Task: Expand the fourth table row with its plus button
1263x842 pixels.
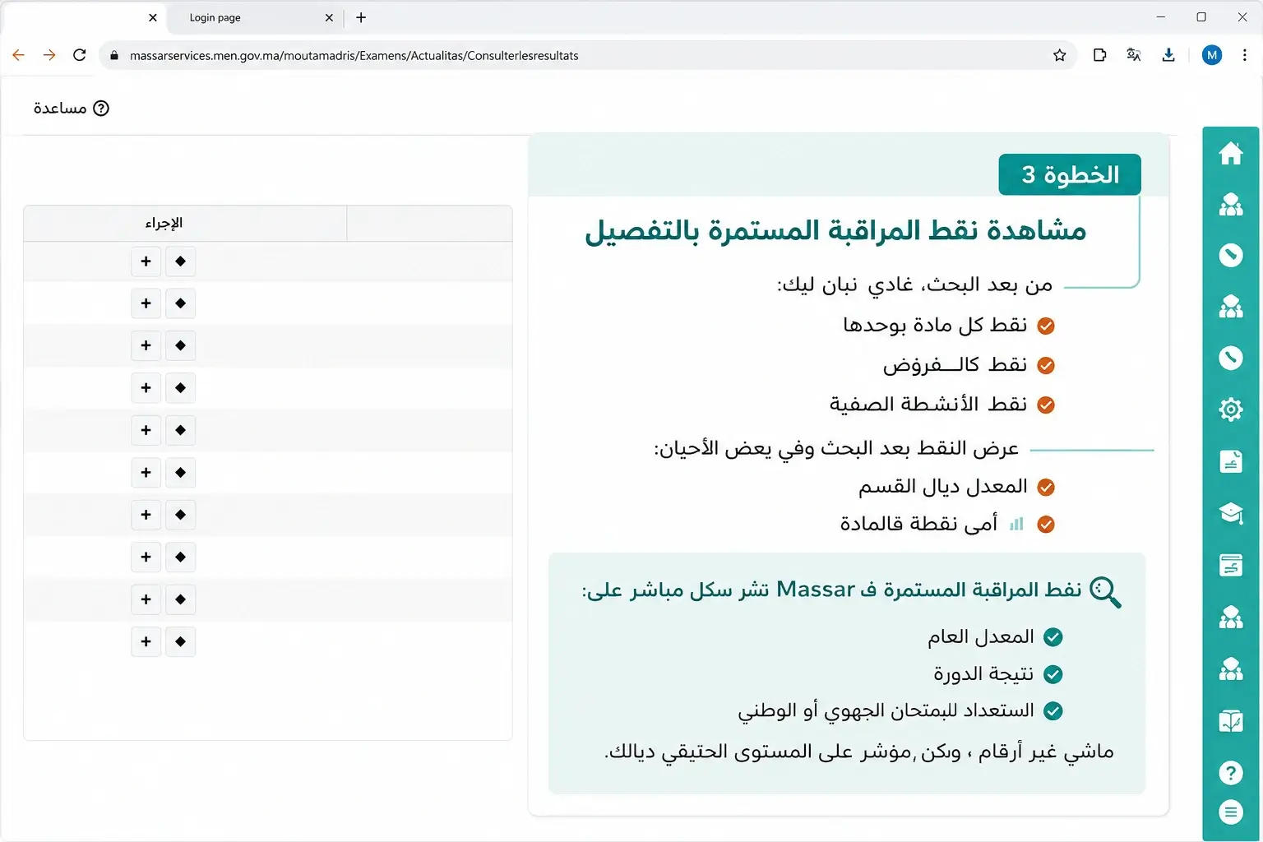Action: [146, 388]
